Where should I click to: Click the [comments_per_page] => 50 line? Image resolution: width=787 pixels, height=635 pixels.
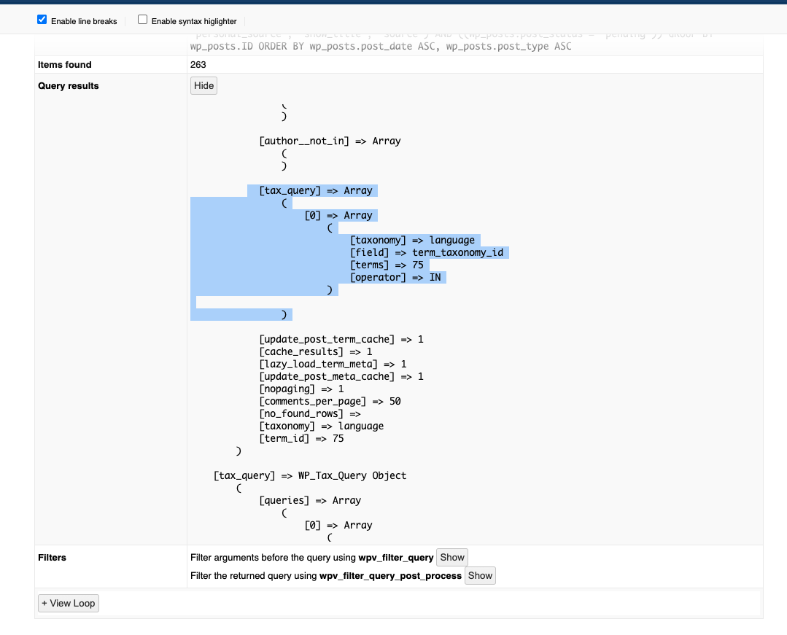(x=330, y=401)
